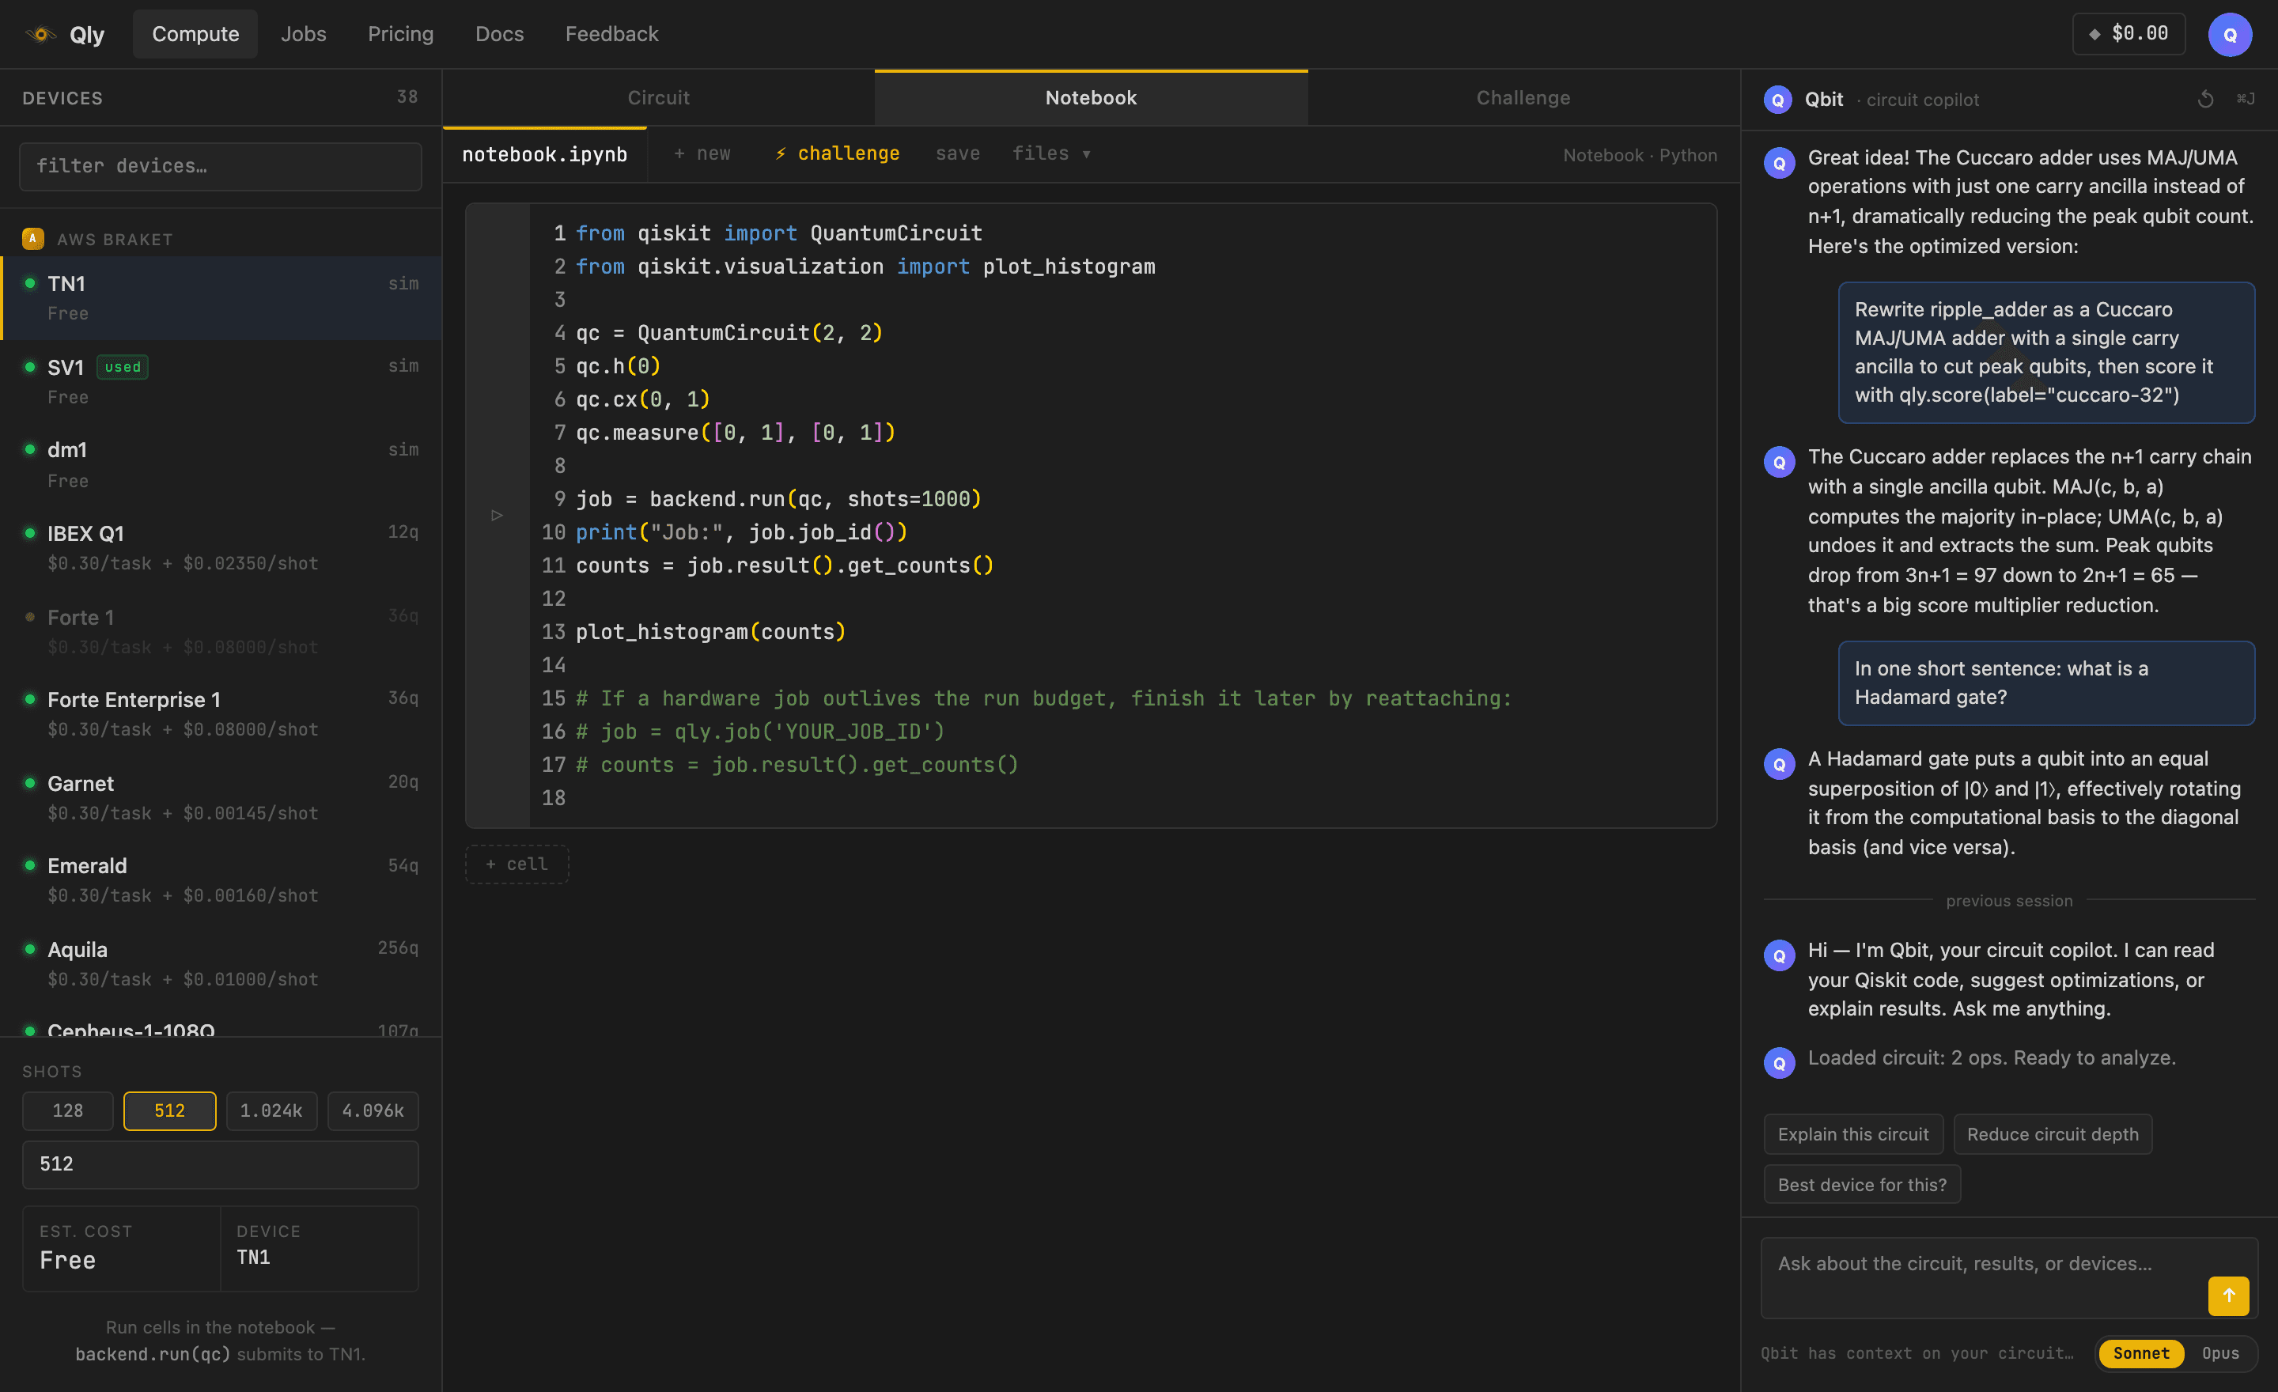Screen dimensions: 2278x1392
Task: Select the dm1 simulator device
Action: coord(221,464)
